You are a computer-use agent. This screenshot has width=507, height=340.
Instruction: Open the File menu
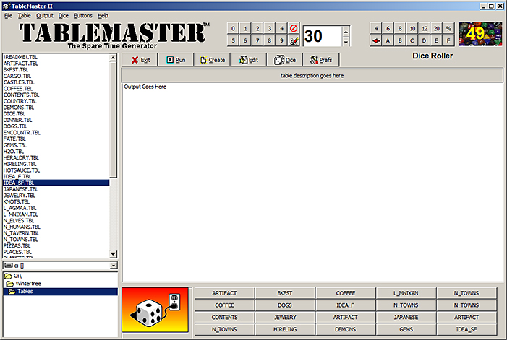pyautogui.click(x=8, y=15)
